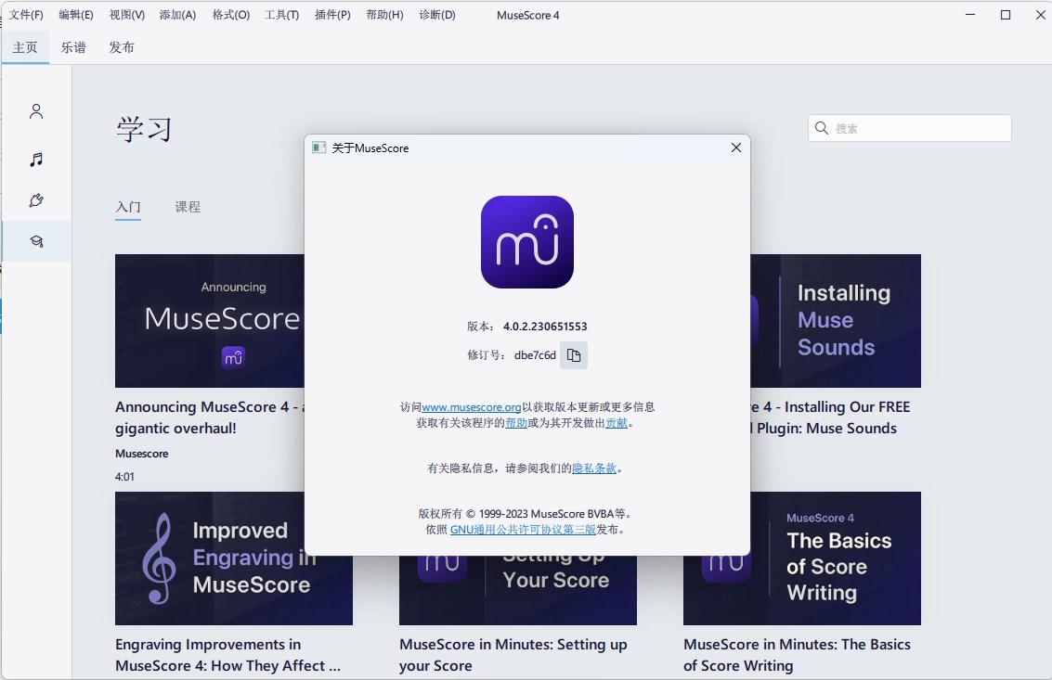Copy the revision number dbe7c6d
Viewport: 1052px width, 680px height.
[573, 354]
